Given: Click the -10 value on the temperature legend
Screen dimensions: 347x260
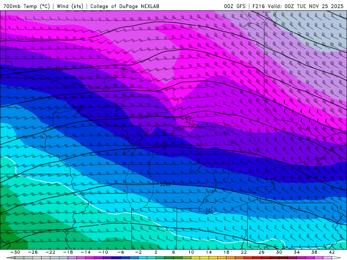Looking at the screenshot, I should (103, 252).
